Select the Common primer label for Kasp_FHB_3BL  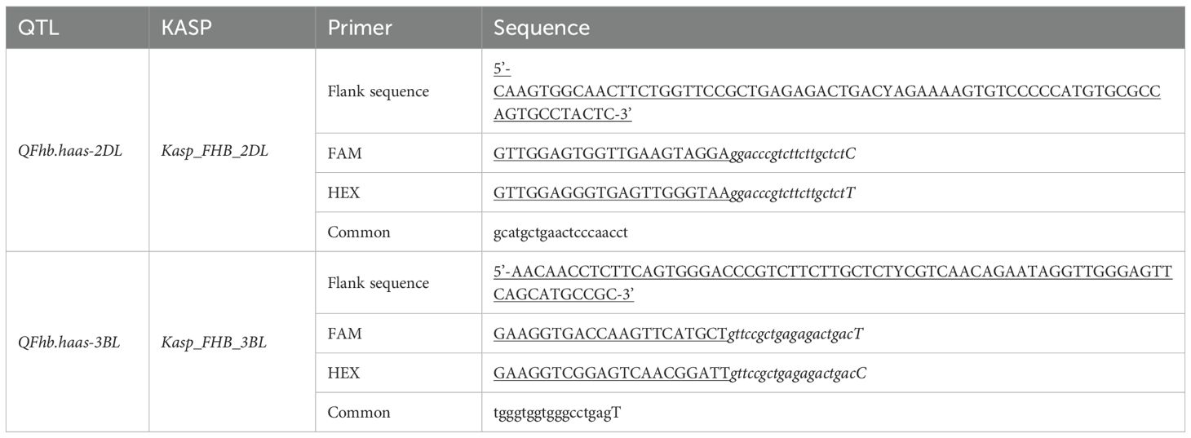point(359,413)
